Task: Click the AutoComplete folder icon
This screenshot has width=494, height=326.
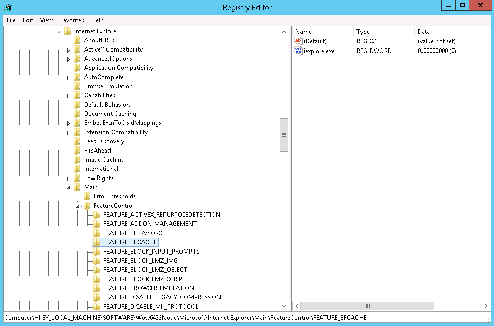Action: 77,77
